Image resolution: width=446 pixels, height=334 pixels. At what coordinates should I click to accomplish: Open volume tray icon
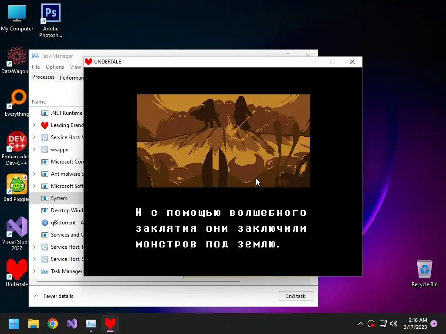(394, 324)
